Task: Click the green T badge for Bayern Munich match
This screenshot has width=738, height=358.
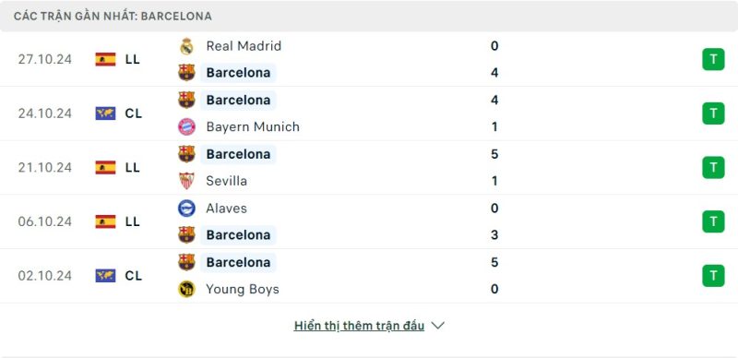Action: 713,113
